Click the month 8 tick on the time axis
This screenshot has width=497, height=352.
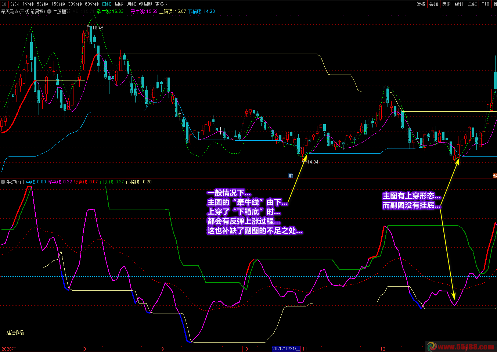tap(85, 349)
